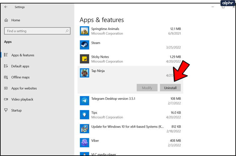Click the Sticky Notes app icon
This screenshot has width=236, height=156.
click(85, 59)
